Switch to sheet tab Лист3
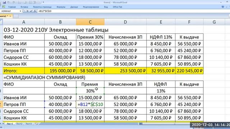This screenshot has width=230, height=129. [x=29, y=124]
